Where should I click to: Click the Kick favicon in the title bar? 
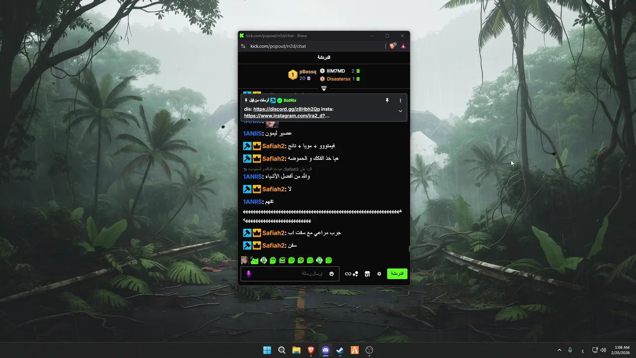[x=242, y=36]
